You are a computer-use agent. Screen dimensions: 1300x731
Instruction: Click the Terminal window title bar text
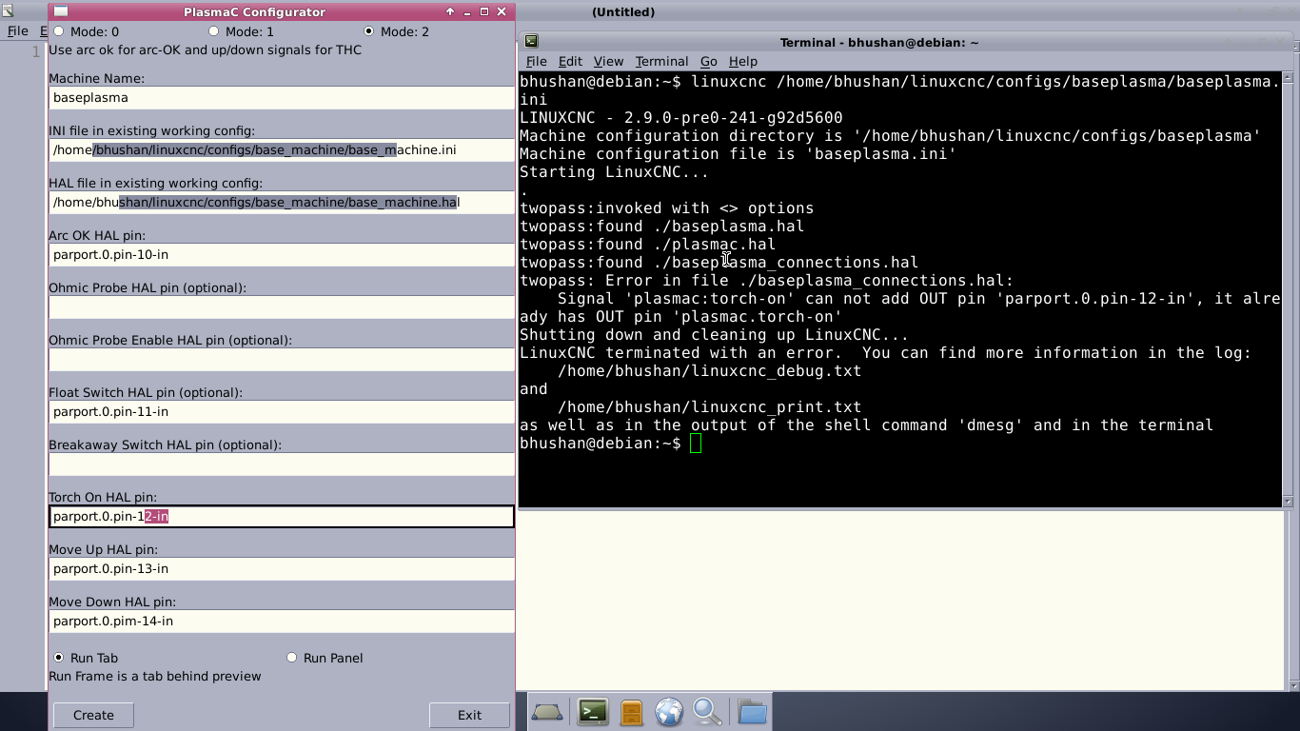point(879,42)
